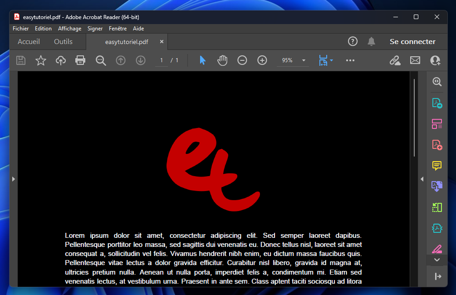
Task: Show more sidebar tools chevron
Action: [437, 260]
